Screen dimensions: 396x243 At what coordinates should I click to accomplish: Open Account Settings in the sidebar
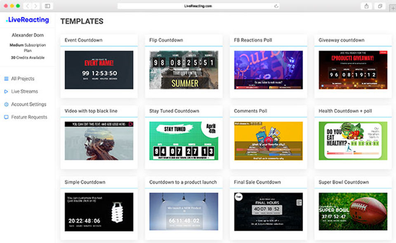click(x=28, y=104)
